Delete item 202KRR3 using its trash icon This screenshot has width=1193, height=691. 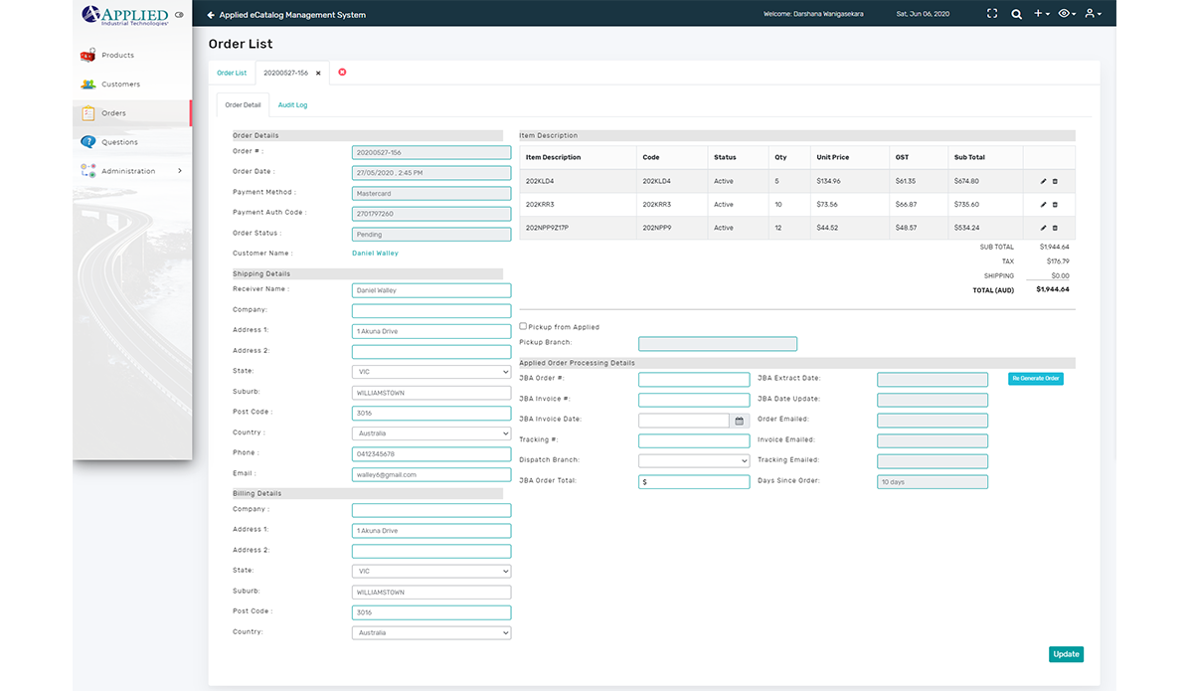coord(1055,205)
